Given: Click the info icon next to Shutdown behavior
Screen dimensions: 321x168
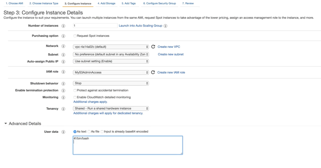Looking at the screenshot, I should (63, 83).
